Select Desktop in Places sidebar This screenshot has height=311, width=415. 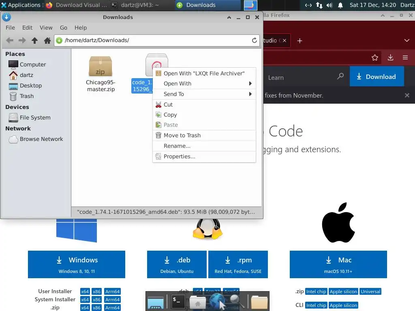(x=25, y=86)
